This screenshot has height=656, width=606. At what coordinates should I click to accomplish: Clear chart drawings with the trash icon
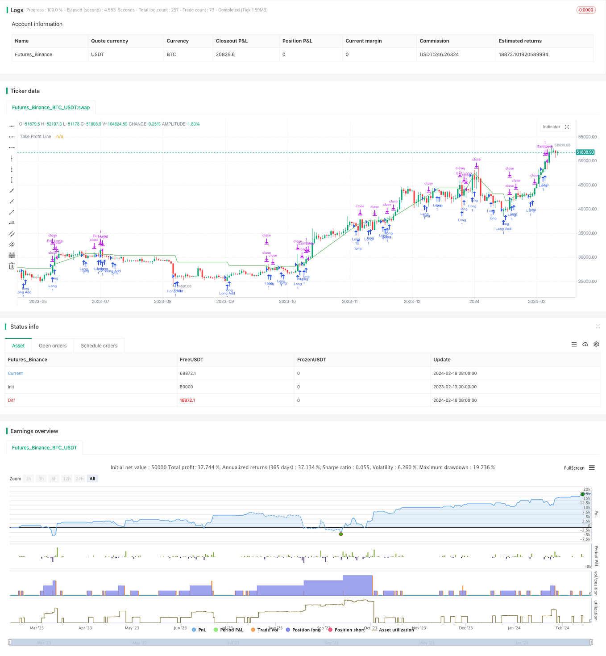tap(12, 266)
